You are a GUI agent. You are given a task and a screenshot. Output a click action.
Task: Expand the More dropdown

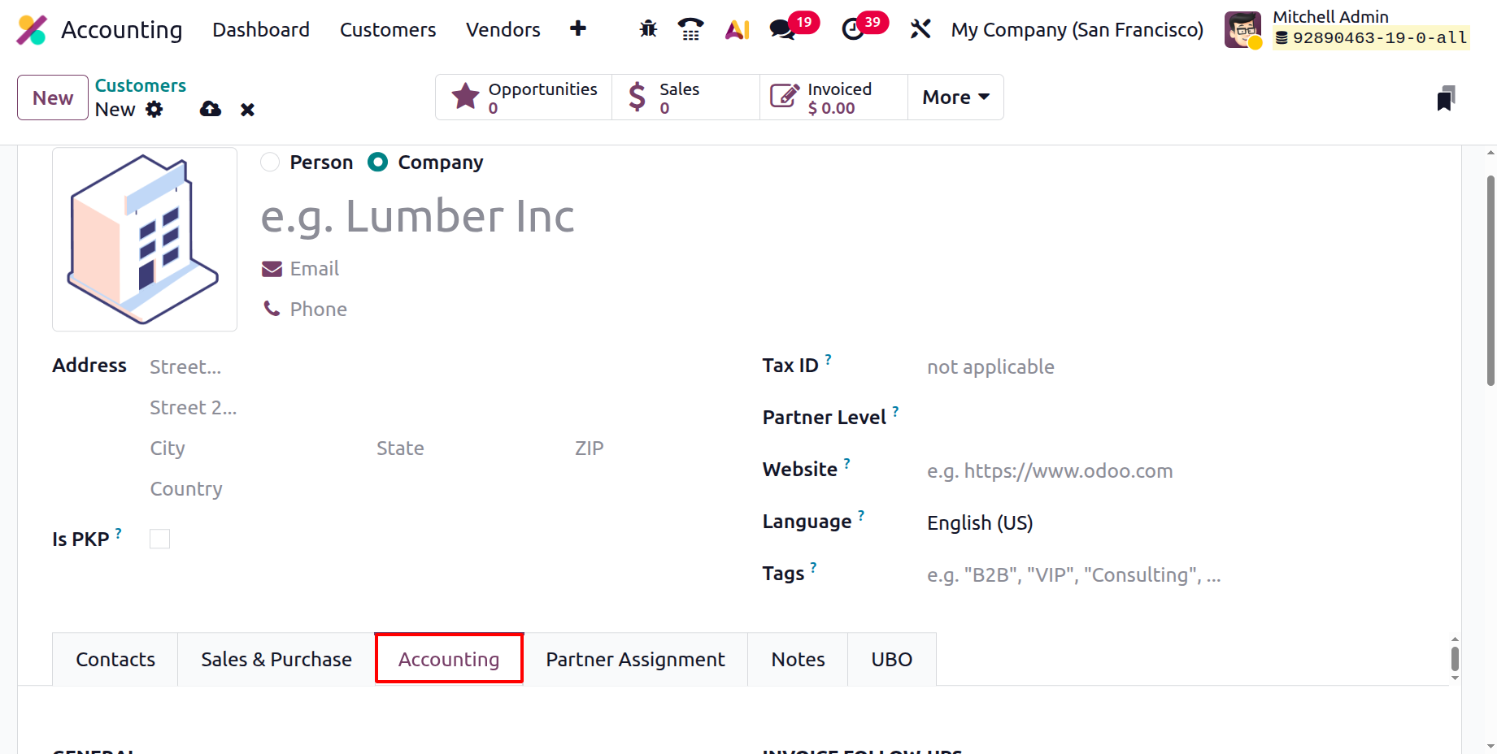click(x=955, y=97)
